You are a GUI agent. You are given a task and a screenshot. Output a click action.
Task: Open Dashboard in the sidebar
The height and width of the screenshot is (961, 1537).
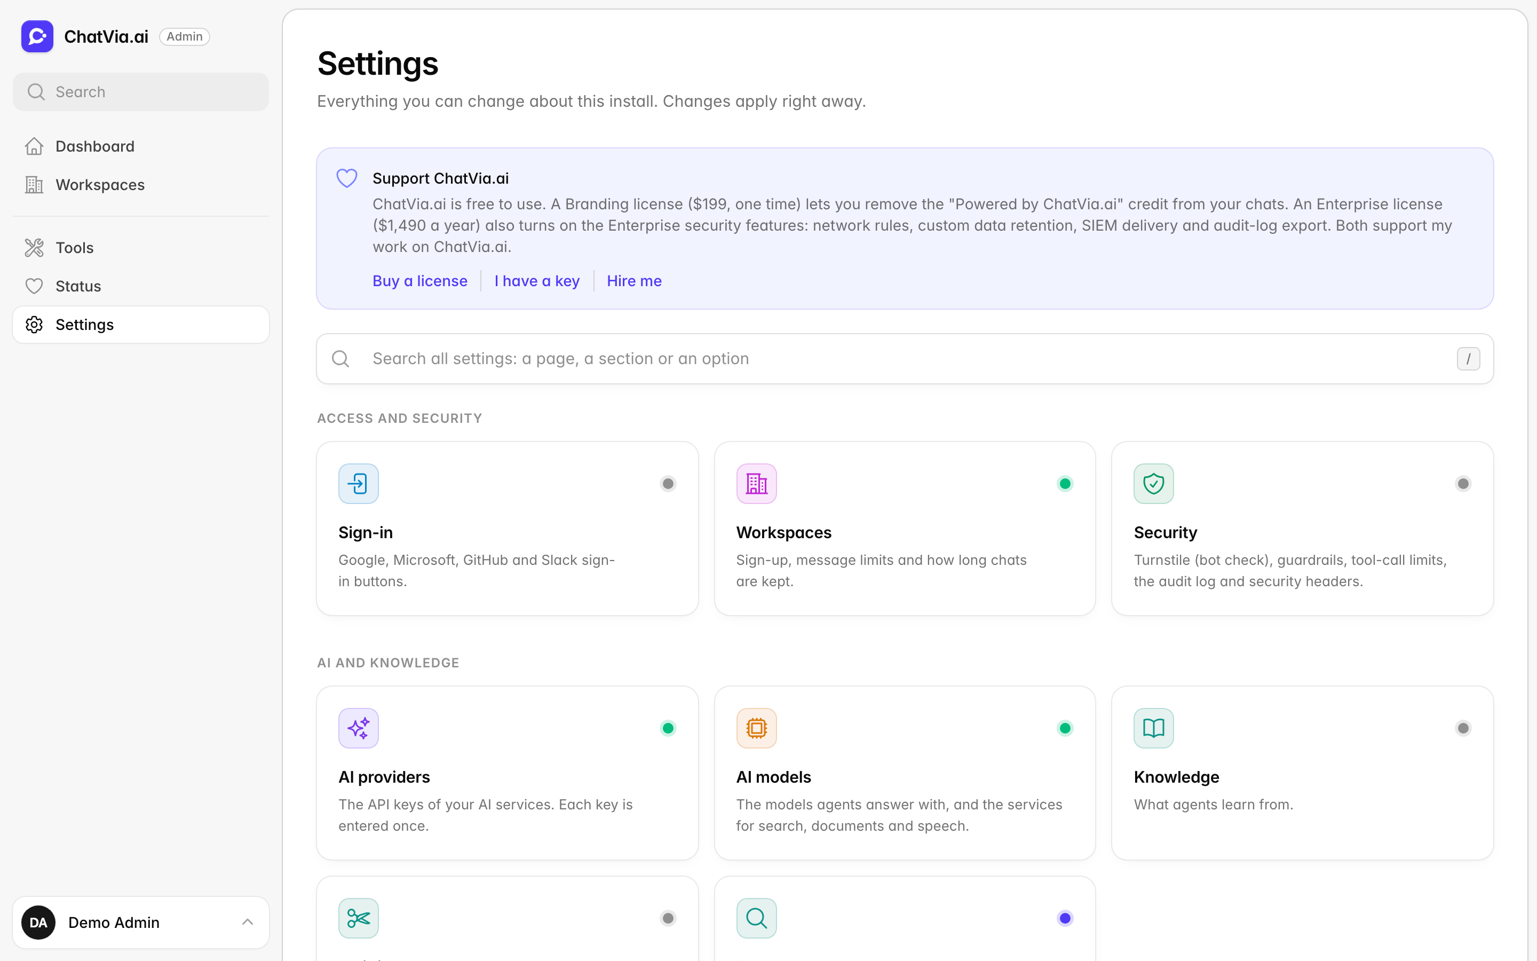pyautogui.click(x=141, y=146)
